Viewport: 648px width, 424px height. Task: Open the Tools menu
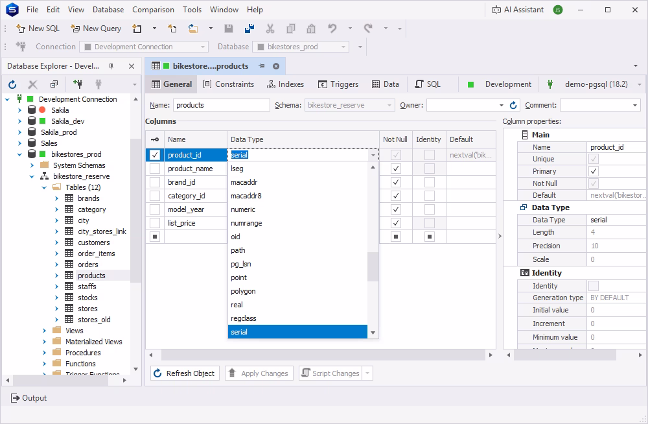tap(192, 10)
